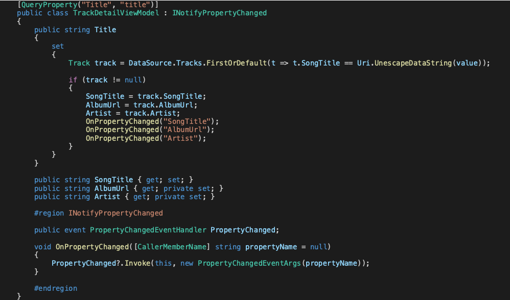This screenshot has height=300, width=510.
Task: Select the TrackDetailViewModel class name
Action: coord(120,13)
